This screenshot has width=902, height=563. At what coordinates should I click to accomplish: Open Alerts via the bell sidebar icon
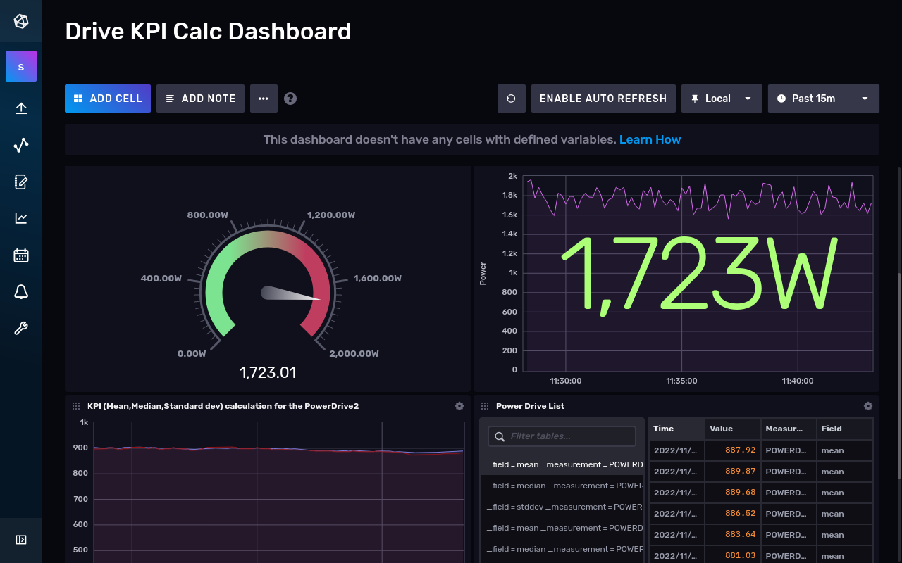20,291
